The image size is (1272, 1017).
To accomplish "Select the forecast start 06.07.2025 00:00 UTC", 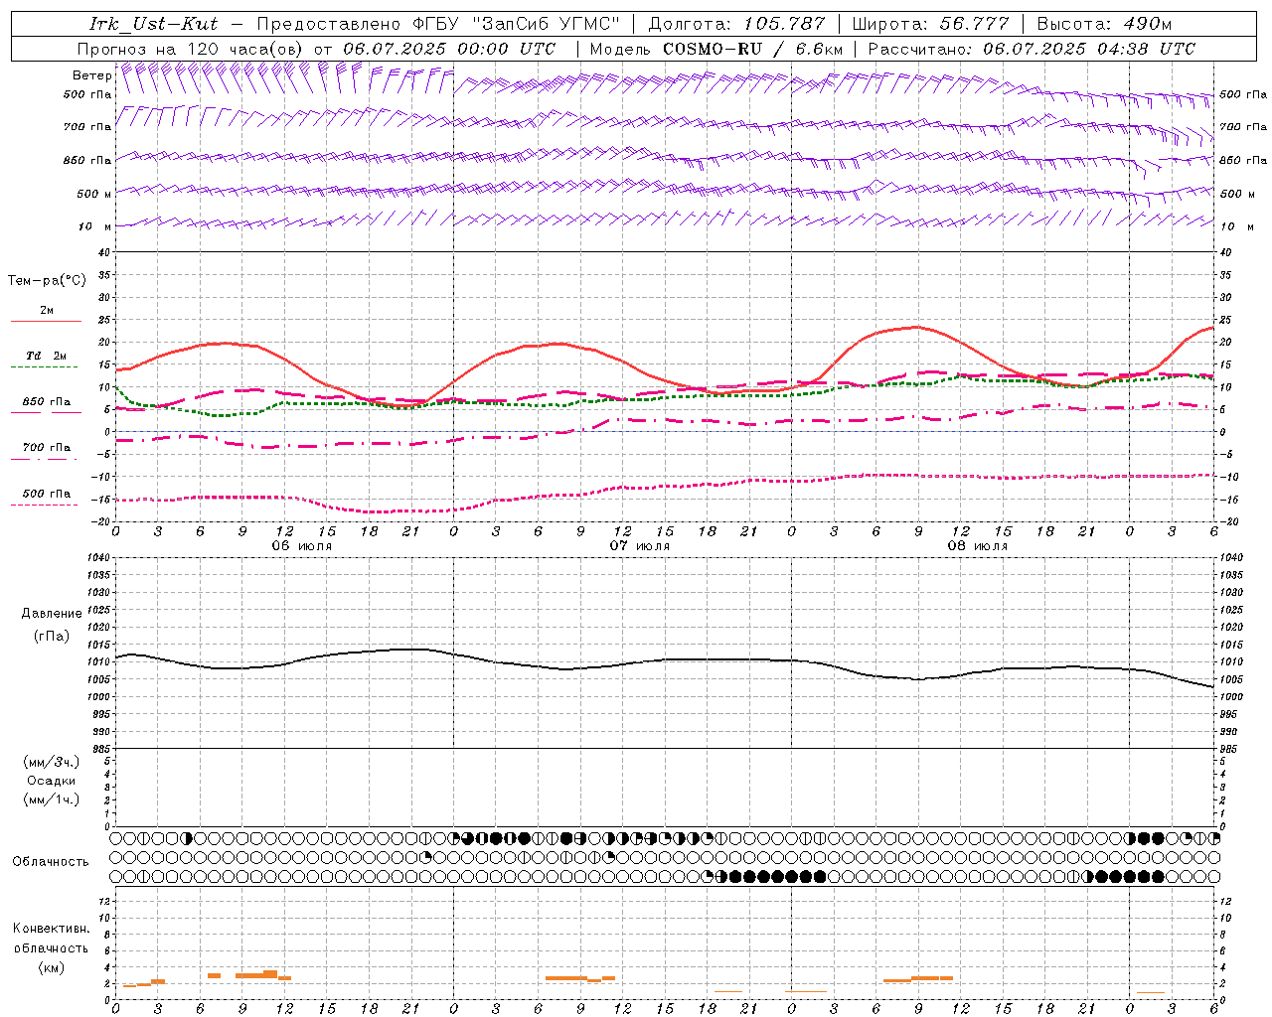I will coord(449,49).
